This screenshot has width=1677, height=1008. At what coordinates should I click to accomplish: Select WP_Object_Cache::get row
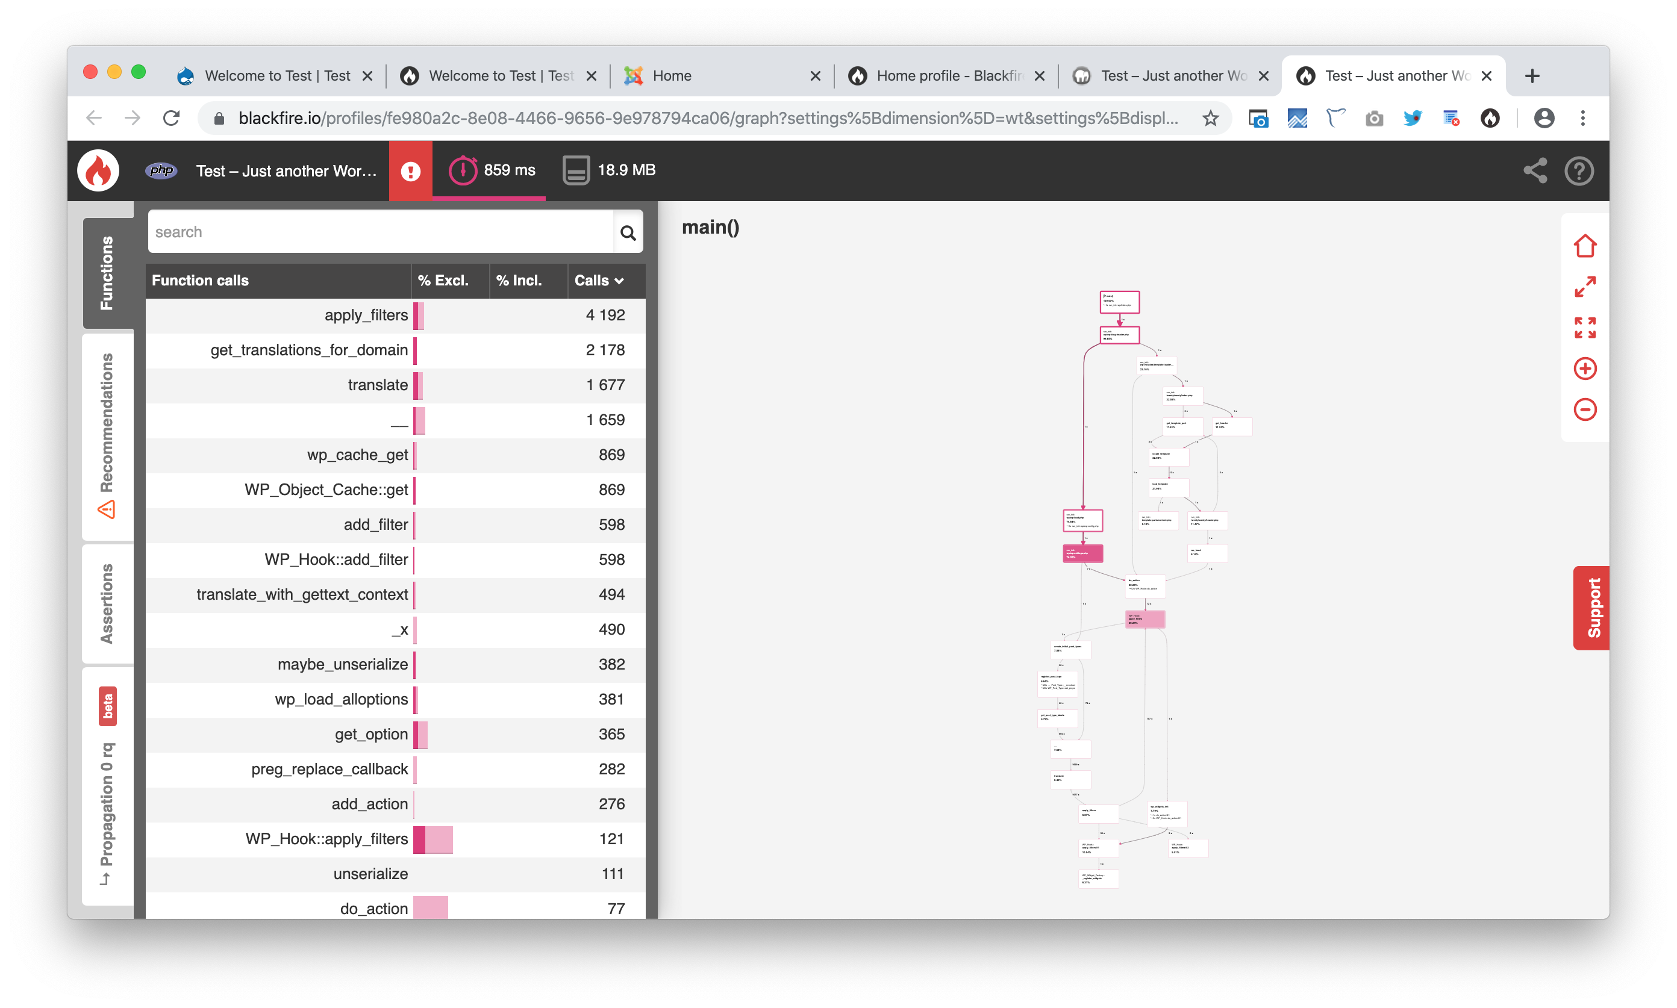pos(396,490)
